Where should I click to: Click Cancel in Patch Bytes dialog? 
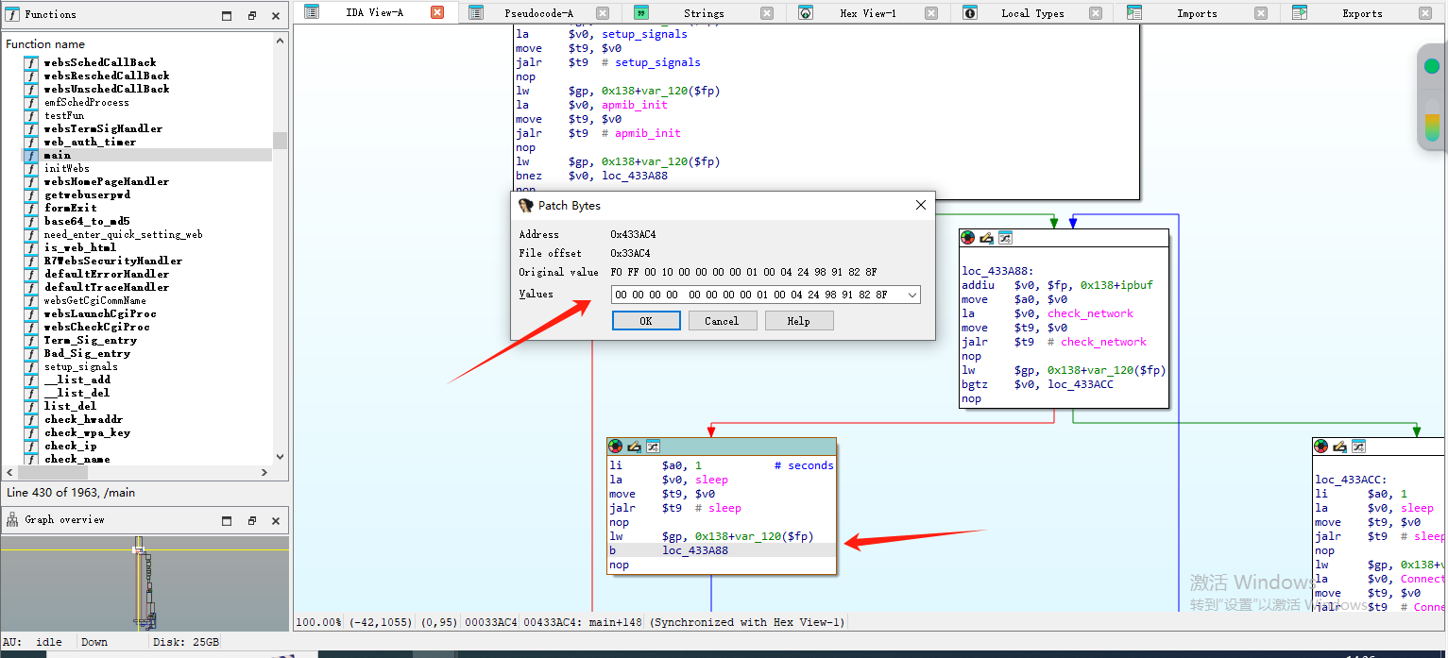pyautogui.click(x=722, y=321)
